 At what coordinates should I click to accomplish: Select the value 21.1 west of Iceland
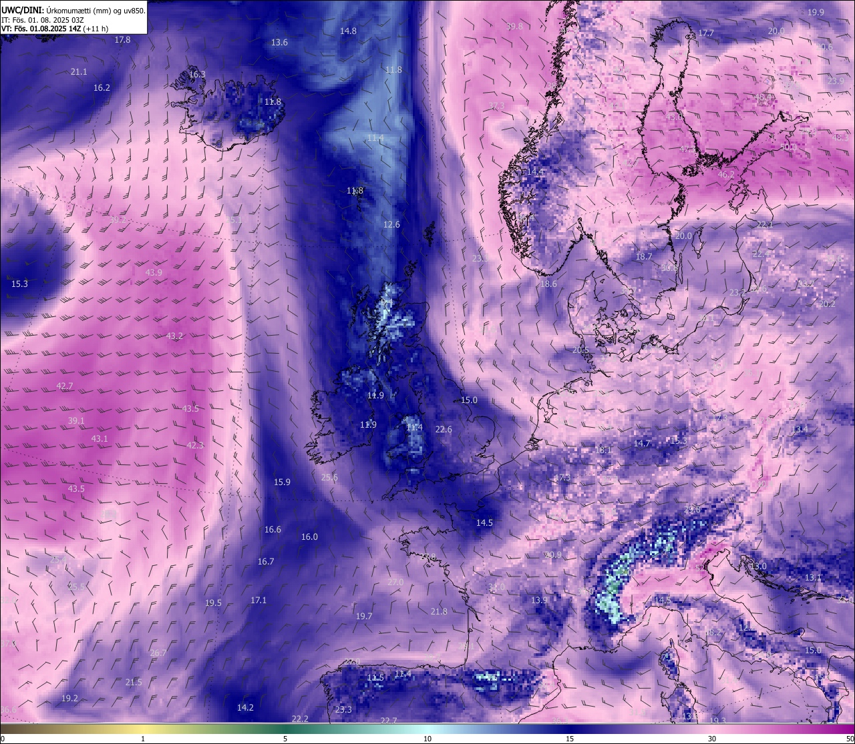(79, 72)
